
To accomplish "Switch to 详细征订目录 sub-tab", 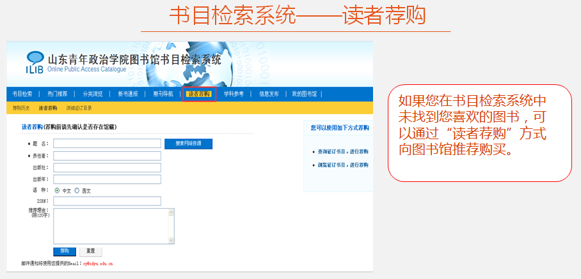I will (79, 108).
